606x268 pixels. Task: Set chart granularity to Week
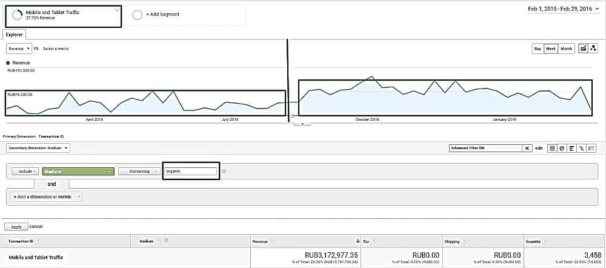551,49
